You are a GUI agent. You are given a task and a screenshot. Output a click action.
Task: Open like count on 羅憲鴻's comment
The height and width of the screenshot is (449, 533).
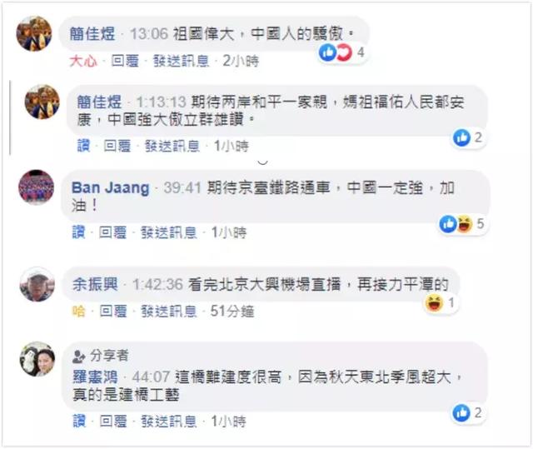tap(467, 413)
